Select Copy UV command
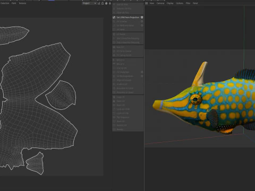The image size is (255, 191). pos(128,97)
